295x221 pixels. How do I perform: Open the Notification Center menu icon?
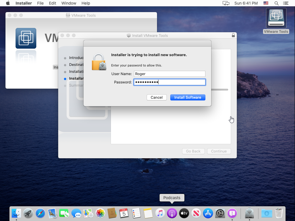[x=285, y=3]
